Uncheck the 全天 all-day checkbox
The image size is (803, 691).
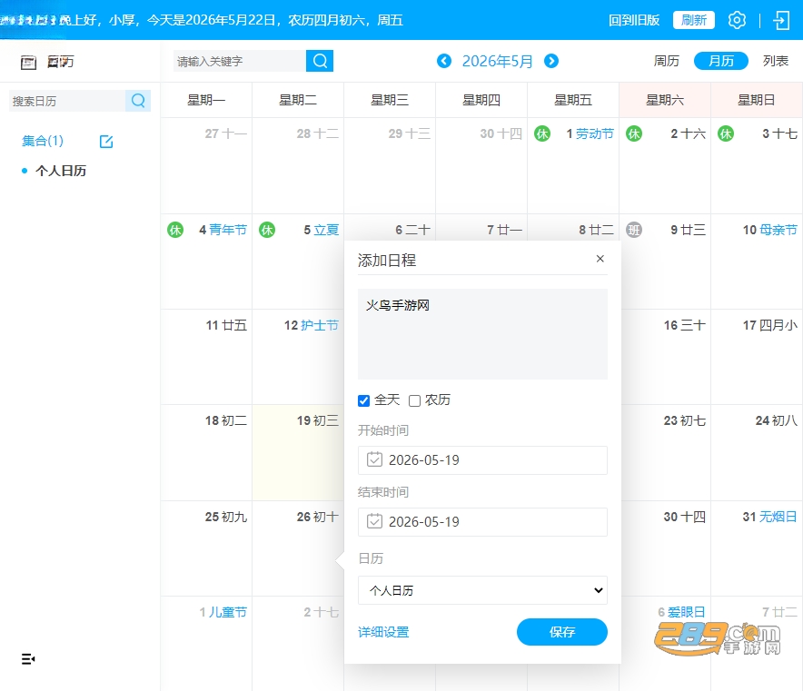[363, 400]
